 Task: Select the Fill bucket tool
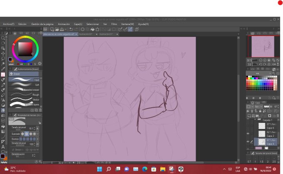[3, 126]
